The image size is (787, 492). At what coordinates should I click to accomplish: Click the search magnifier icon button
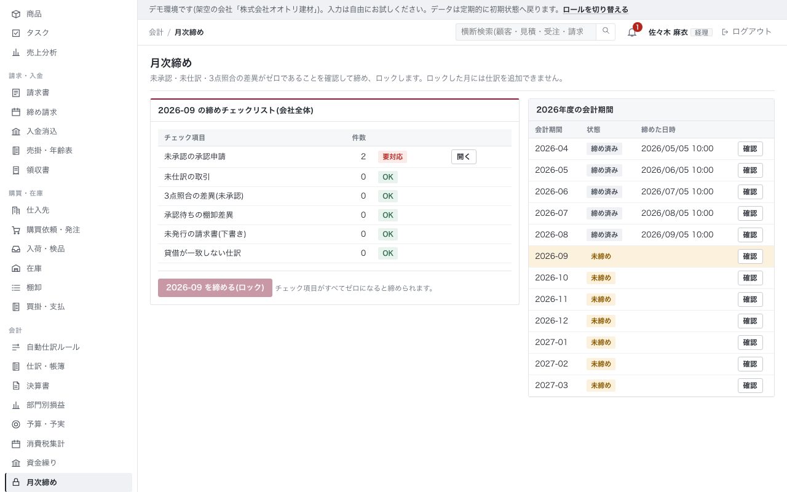pos(606,32)
